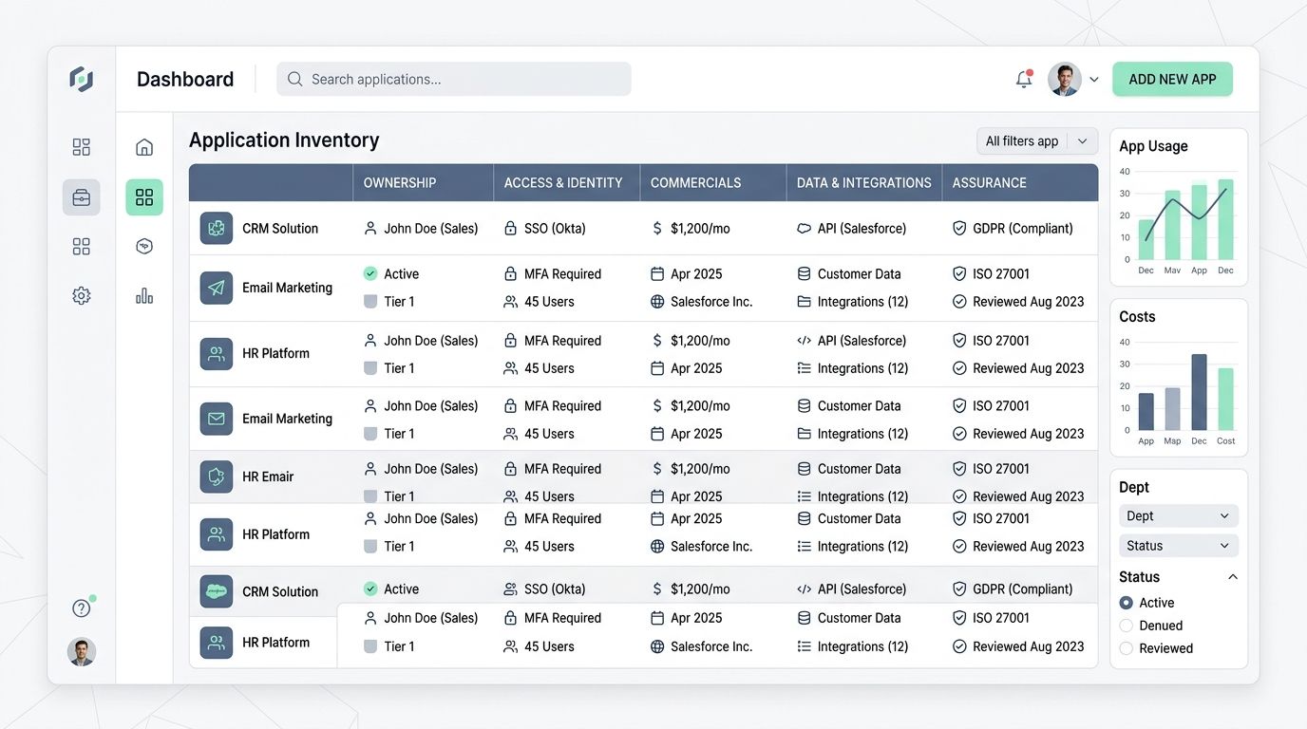The height and width of the screenshot is (729, 1307).
Task: Click the green Active check in second row
Action: click(370, 273)
